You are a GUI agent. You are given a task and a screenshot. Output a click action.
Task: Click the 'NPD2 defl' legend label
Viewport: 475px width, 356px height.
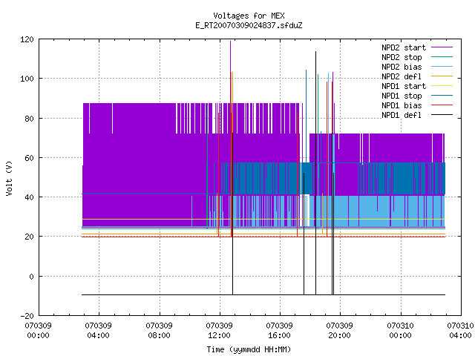click(x=402, y=76)
